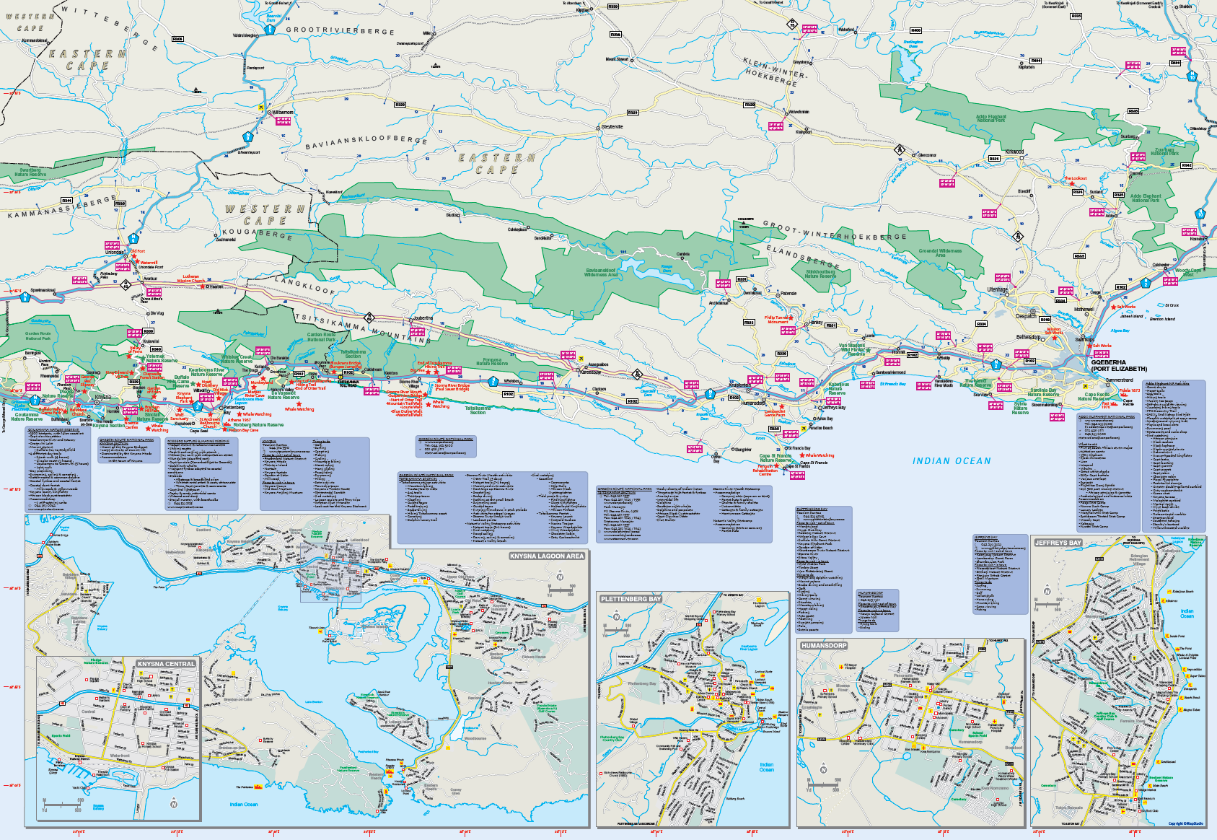Click the Algoa Bay label

pos(1120,331)
